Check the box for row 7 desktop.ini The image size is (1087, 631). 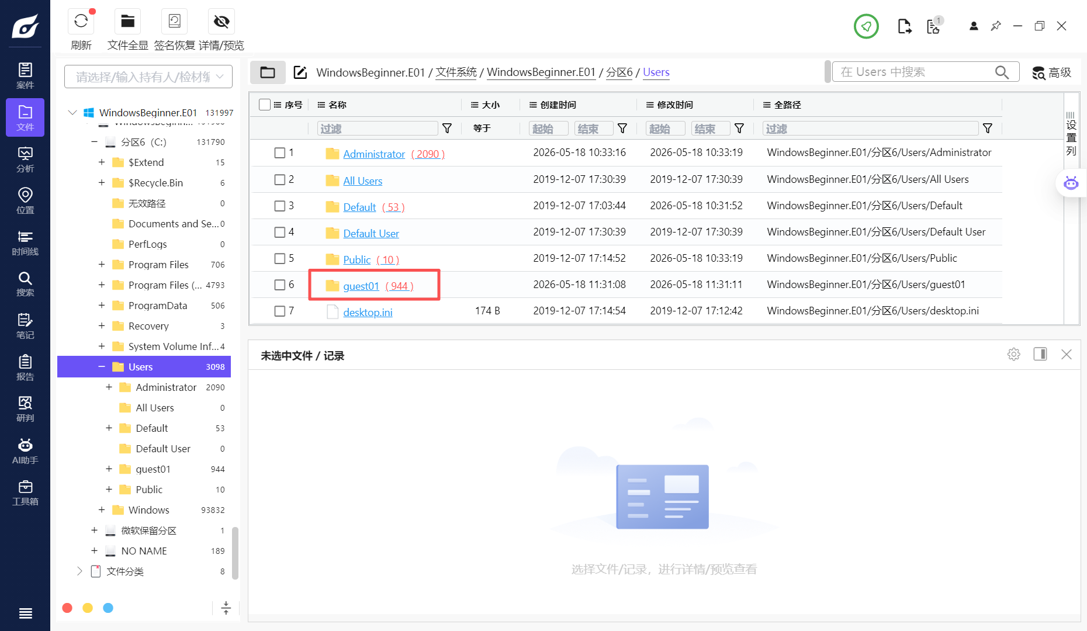[280, 311]
